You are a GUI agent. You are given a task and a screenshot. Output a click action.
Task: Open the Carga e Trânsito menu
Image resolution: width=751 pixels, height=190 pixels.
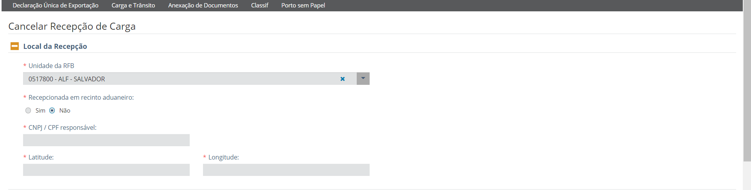pos(133,5)
